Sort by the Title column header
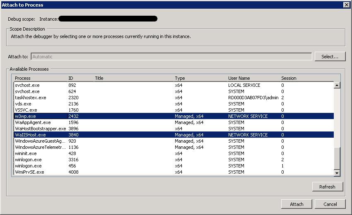This screenshot has height=215, width=352. point(99,78)
